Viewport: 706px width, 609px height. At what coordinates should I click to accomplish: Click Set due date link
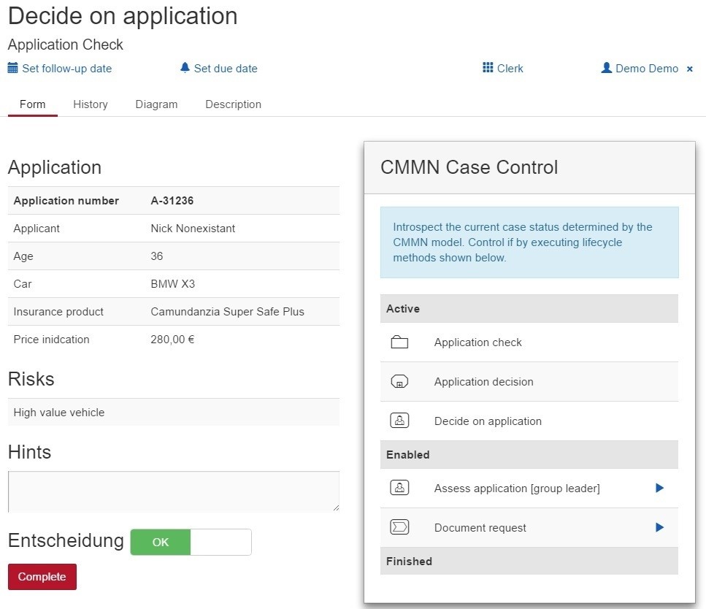click(226, 69)
